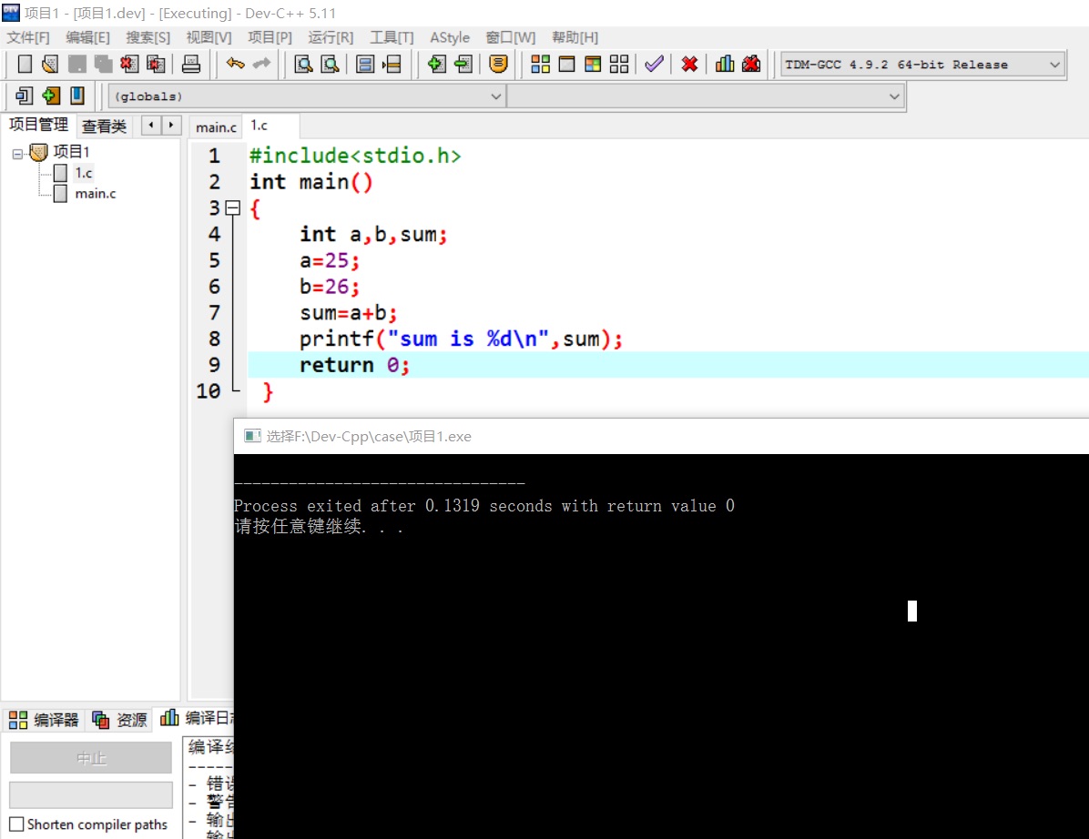Screen dimensions: 1089x839
Task: Click the Redo arrow icon
Action: pyautogui.click(x=262, y=64)
